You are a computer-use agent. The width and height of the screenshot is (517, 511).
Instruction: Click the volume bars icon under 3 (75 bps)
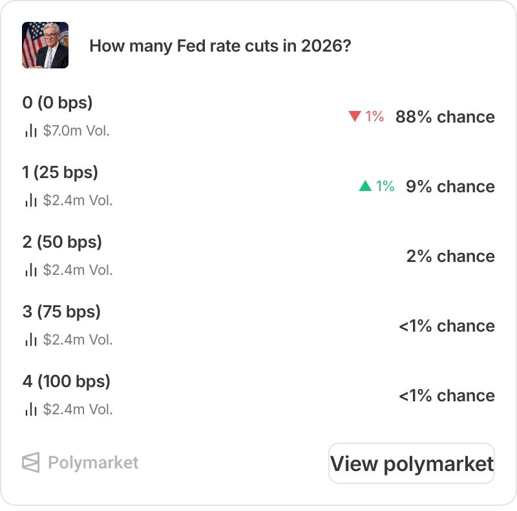[30, 339]
